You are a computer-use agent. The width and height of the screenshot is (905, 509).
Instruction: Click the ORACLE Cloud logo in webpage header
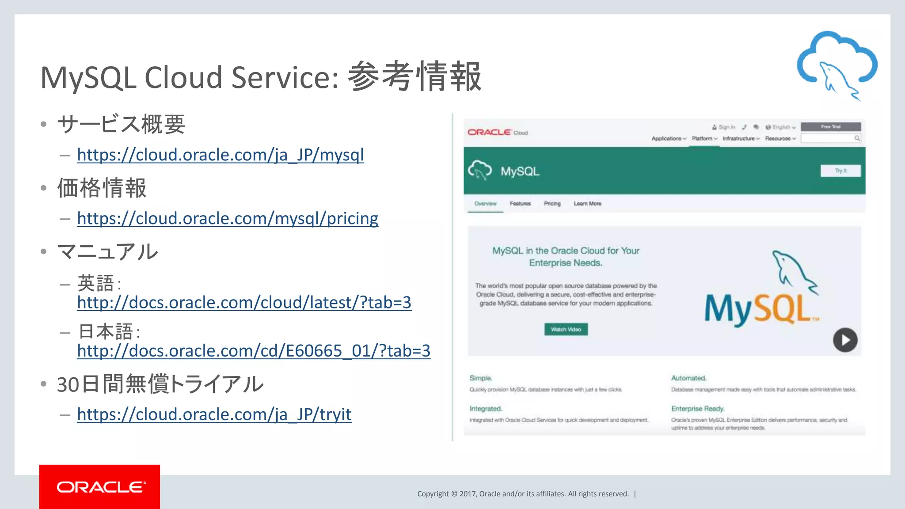[498, 133]
